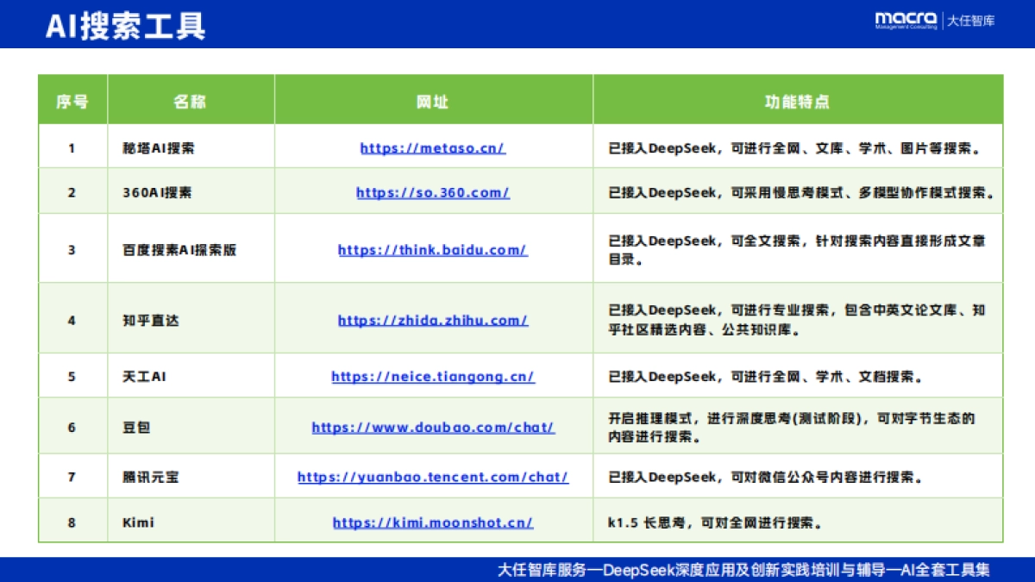Screen dimensions: 1035x582
Task: Open the Kimi moonshot.cn link
Action: (431, 522)
